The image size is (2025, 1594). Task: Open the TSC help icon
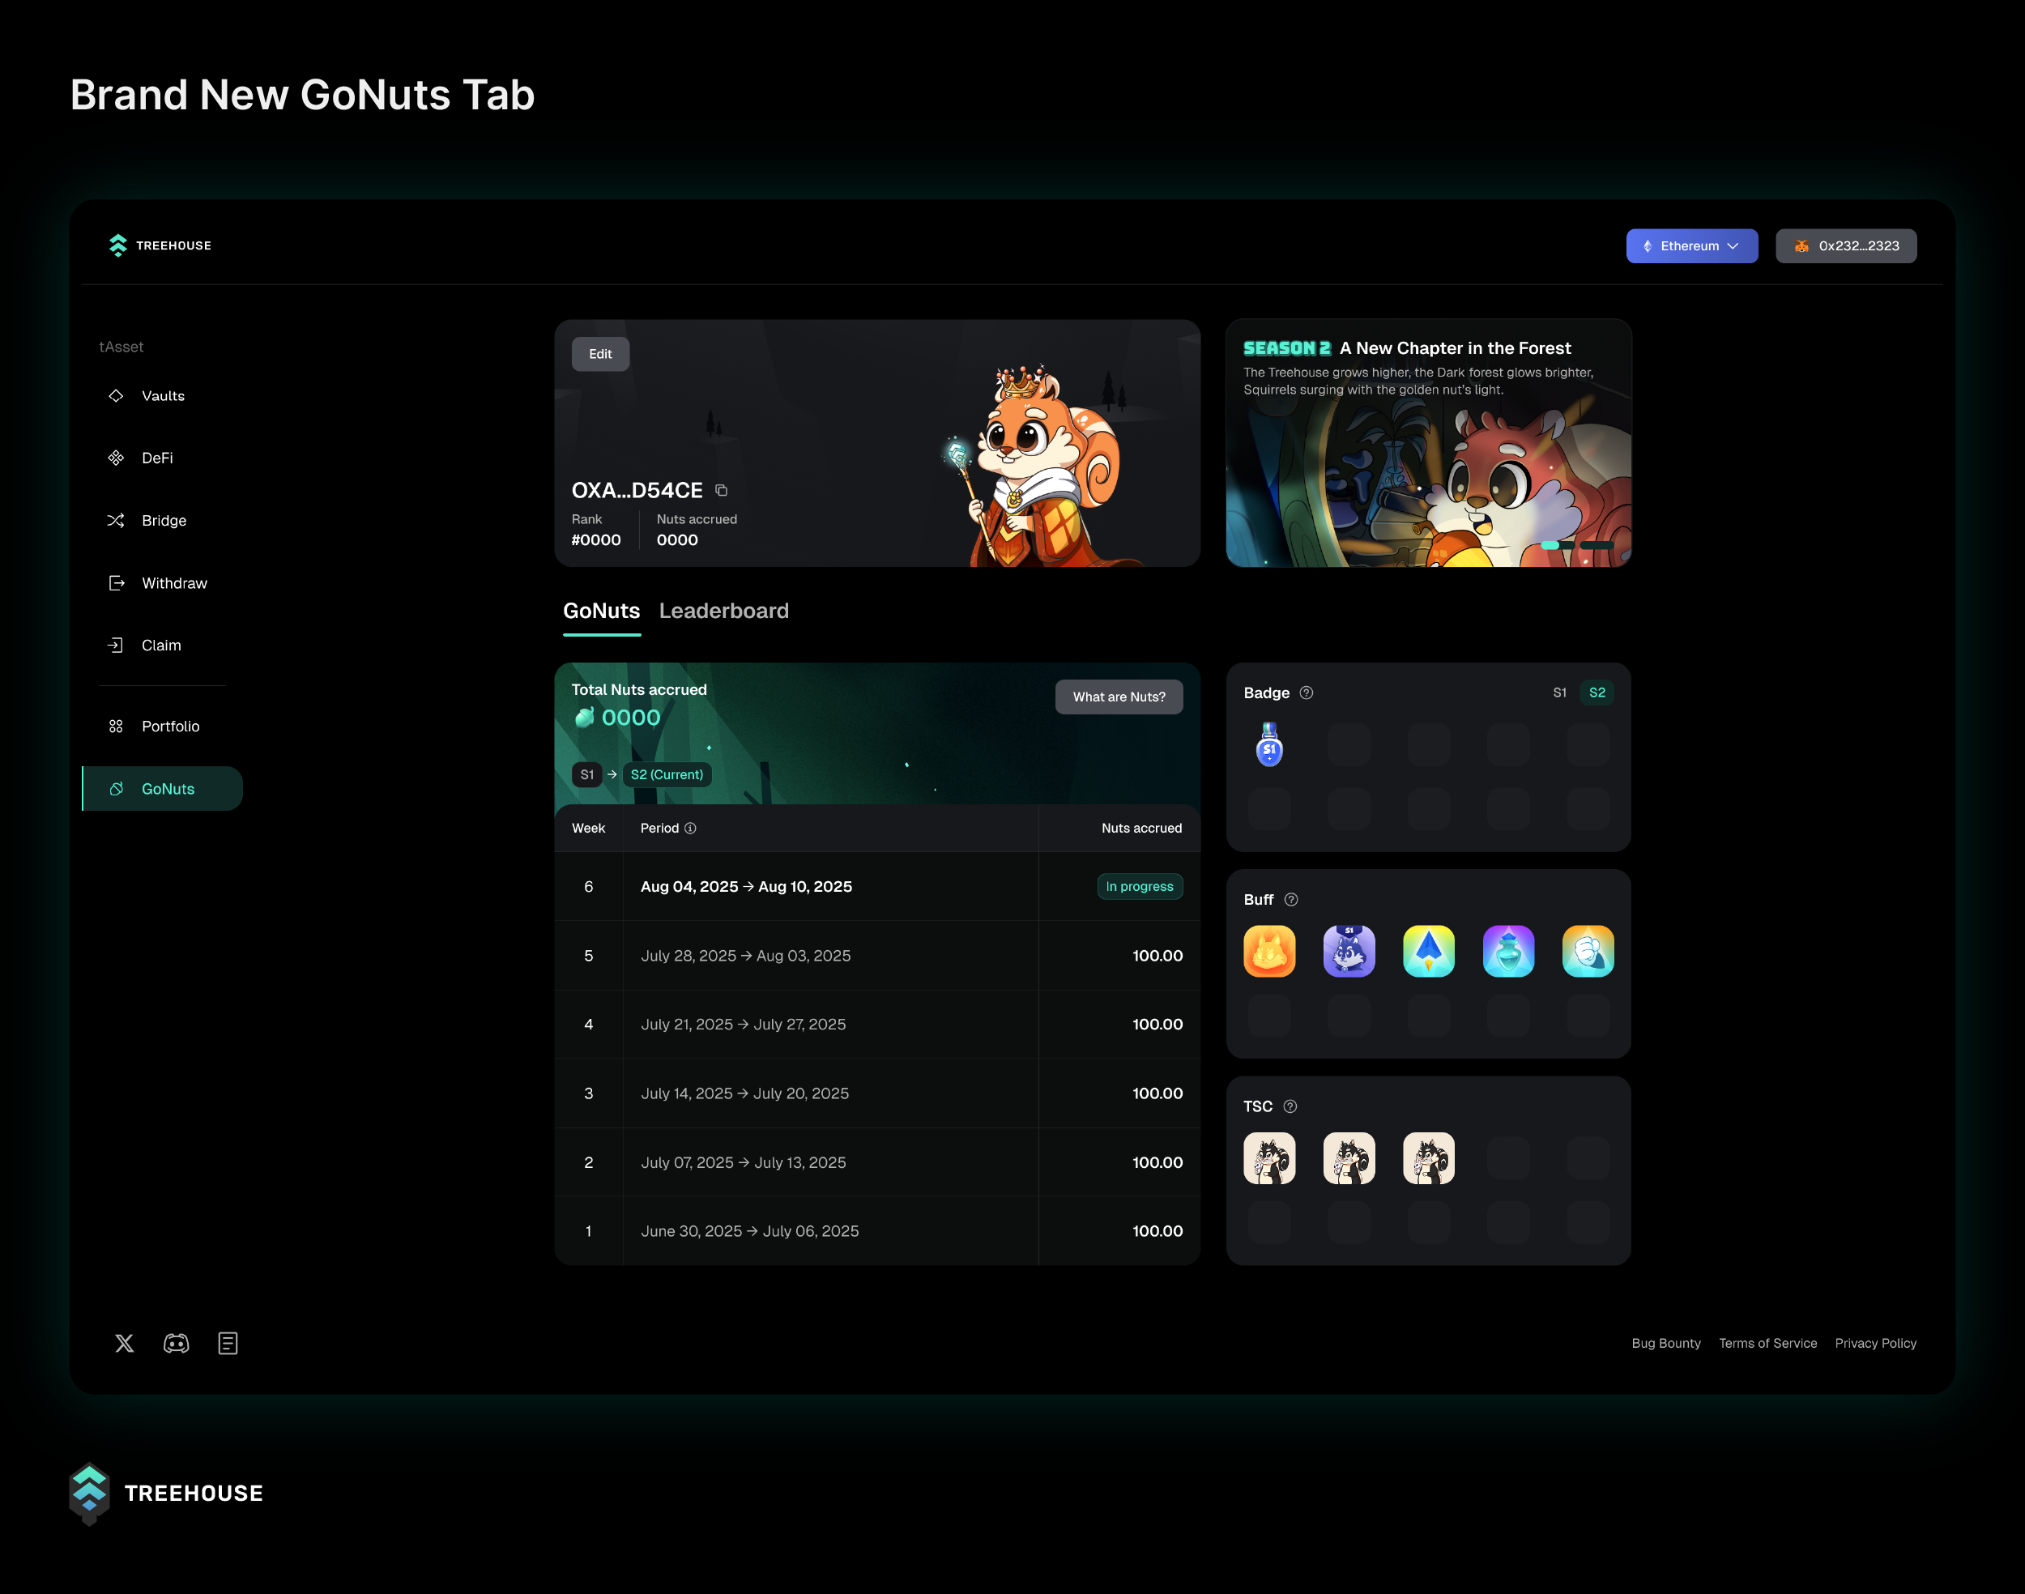[x=1290, y=1107]
